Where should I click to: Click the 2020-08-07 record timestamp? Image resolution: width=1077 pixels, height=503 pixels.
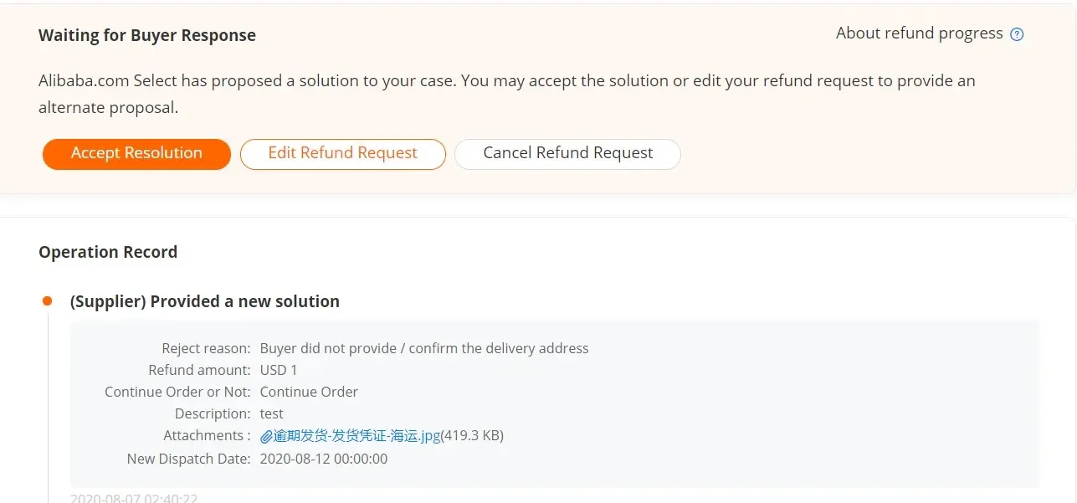pyautogui.click(x=134, y=498)
